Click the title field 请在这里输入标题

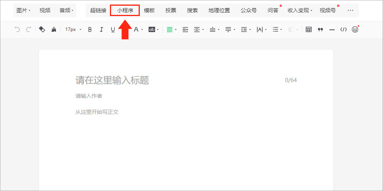(112, 80)
